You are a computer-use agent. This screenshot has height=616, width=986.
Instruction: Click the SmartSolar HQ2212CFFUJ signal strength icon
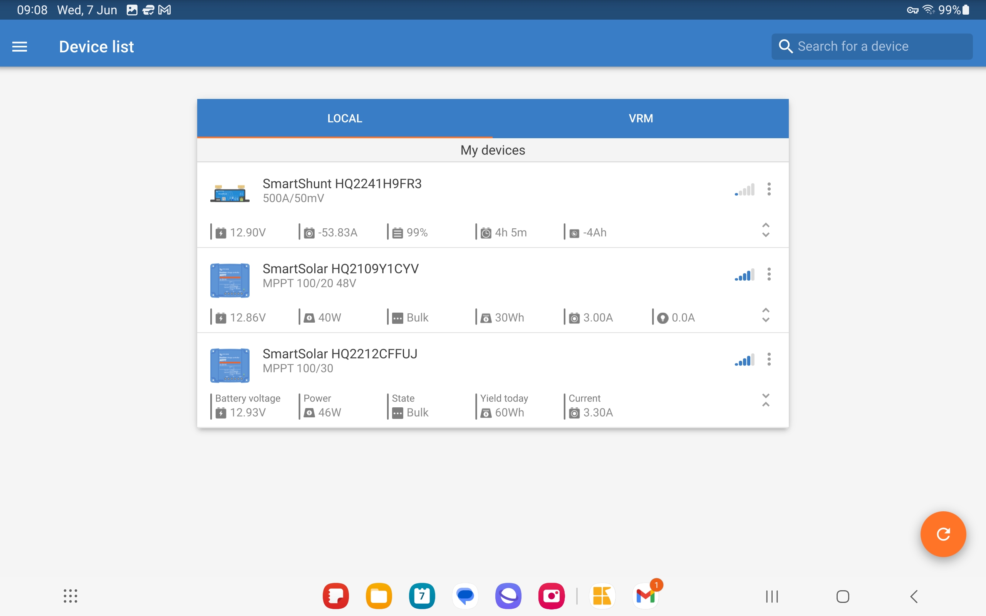[x=744, y=360]
